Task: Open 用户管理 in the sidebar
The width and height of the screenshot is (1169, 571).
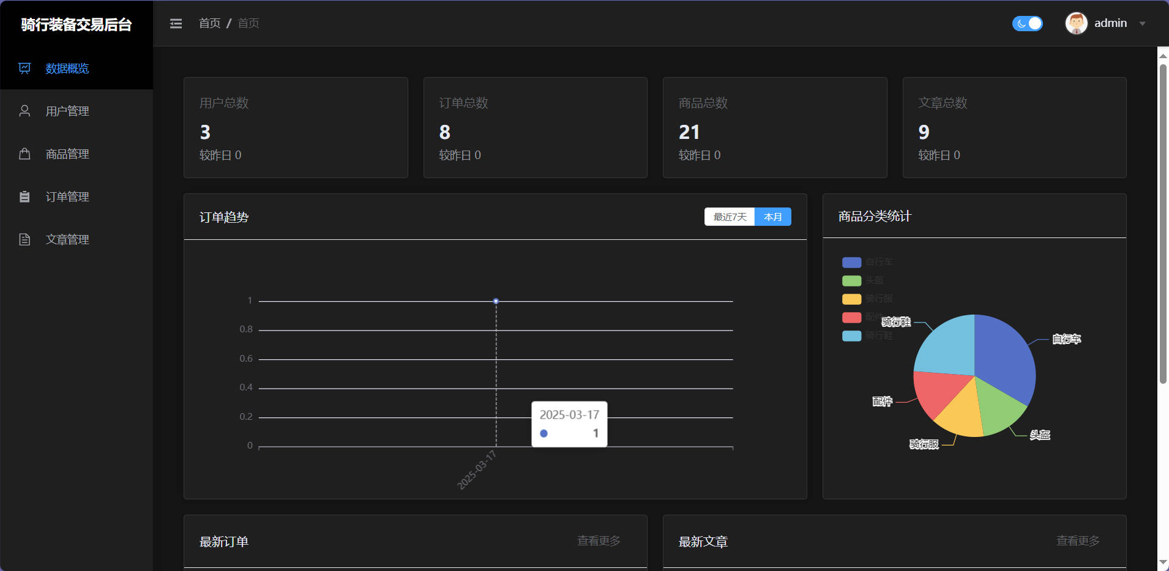Action: coord(77,111)
